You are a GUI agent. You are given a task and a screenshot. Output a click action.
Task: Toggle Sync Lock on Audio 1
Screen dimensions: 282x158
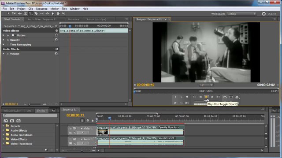pyautogui.click(x=74, y=139)
